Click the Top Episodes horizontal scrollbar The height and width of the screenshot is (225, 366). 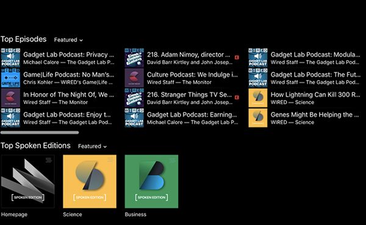40,133
